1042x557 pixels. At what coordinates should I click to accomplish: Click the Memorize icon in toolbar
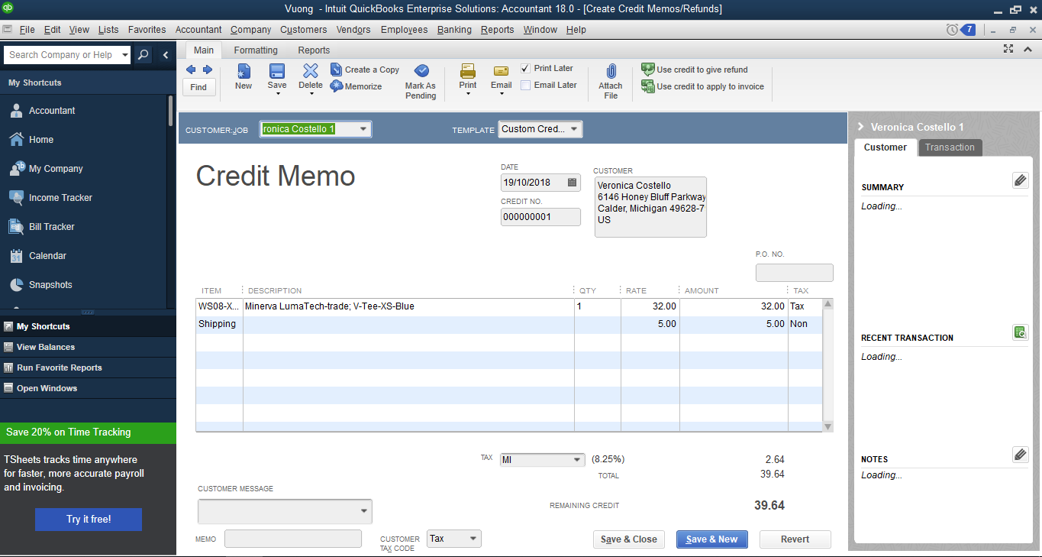[337, 86]
